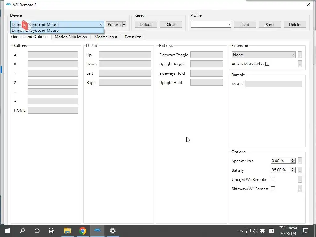Click Upright Hold hotkey field
Image resolution: width=316 pixels, height=237 pixels.
pos(207,82)
